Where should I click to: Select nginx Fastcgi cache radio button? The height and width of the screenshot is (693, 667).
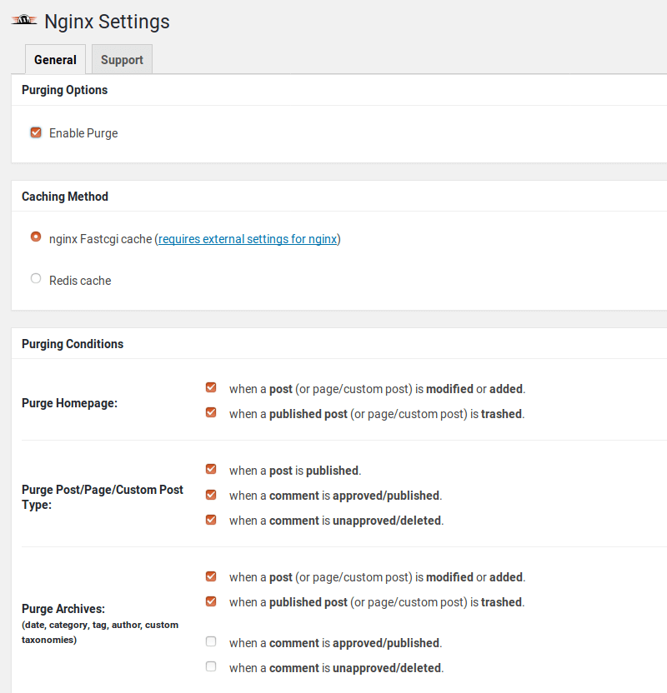pyautogui.click(x=36, y=237)
